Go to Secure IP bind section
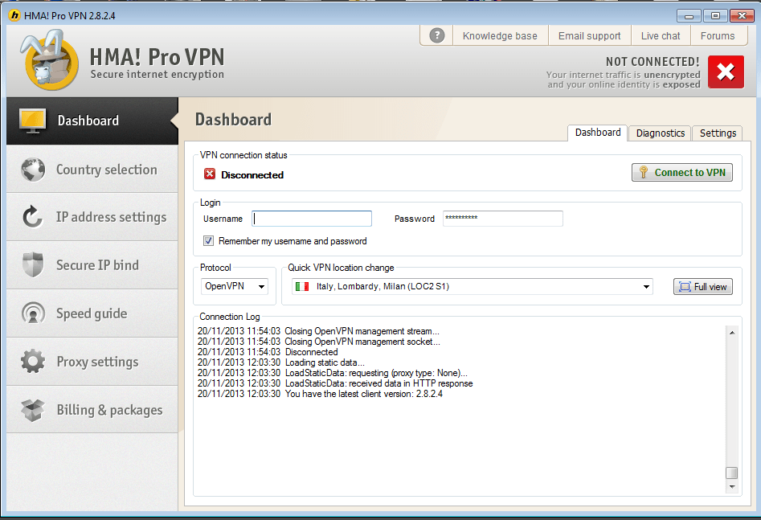The height and width of the screenshot is (520, 761). point(92,264)
